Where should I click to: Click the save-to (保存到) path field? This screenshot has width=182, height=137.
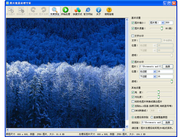[151, 122]
